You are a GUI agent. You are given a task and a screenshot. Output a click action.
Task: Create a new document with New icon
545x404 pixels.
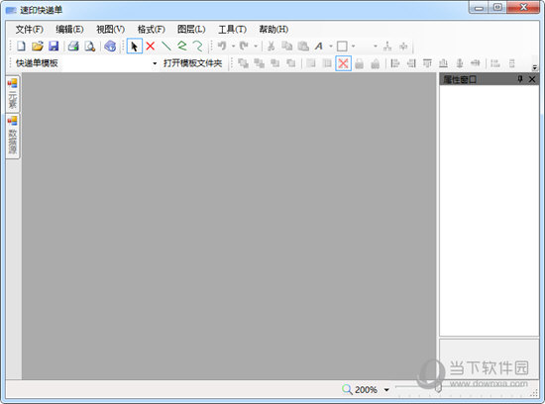pyautogui.click(x=21, y=46)
